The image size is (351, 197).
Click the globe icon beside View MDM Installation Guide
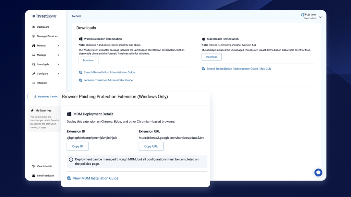[69, 178]
